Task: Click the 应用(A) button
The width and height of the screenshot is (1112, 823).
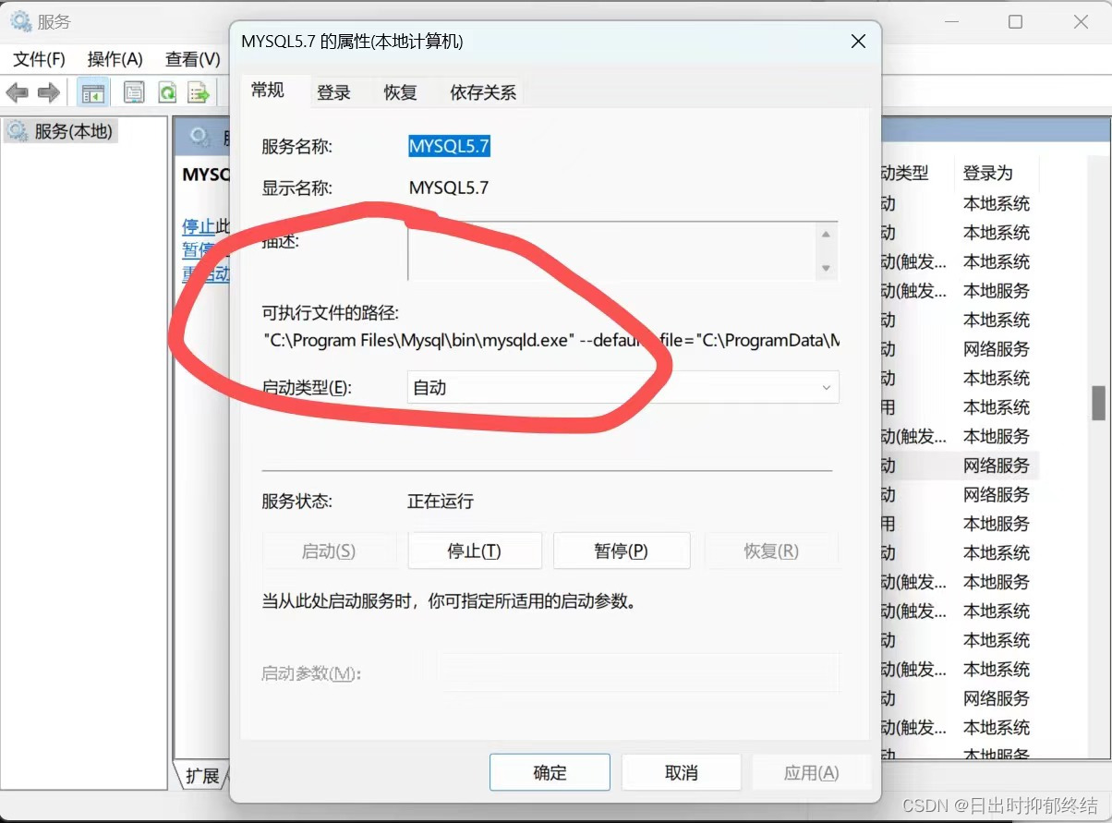Action: click(x=811, y=772)
